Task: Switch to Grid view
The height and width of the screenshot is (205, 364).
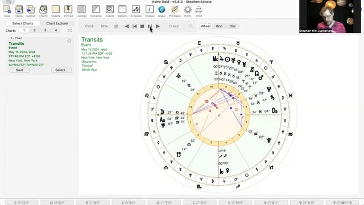Action: tap(219, 26)
